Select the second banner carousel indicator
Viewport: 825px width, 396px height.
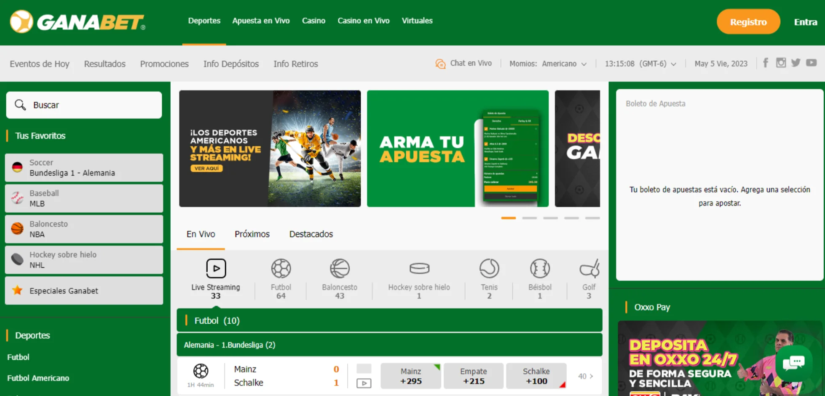tap(530, 218)
